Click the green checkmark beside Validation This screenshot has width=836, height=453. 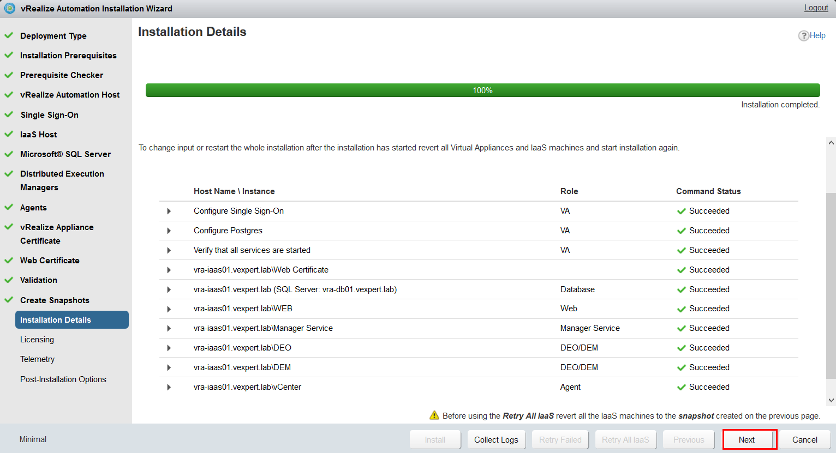click(x=9, y=280)
